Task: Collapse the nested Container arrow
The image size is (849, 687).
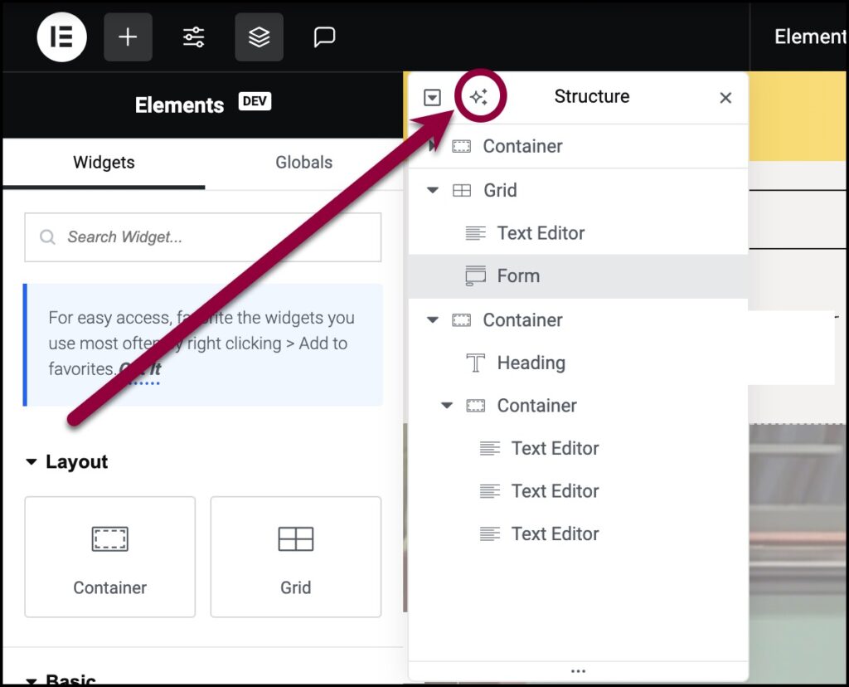Action: [447, 406]
